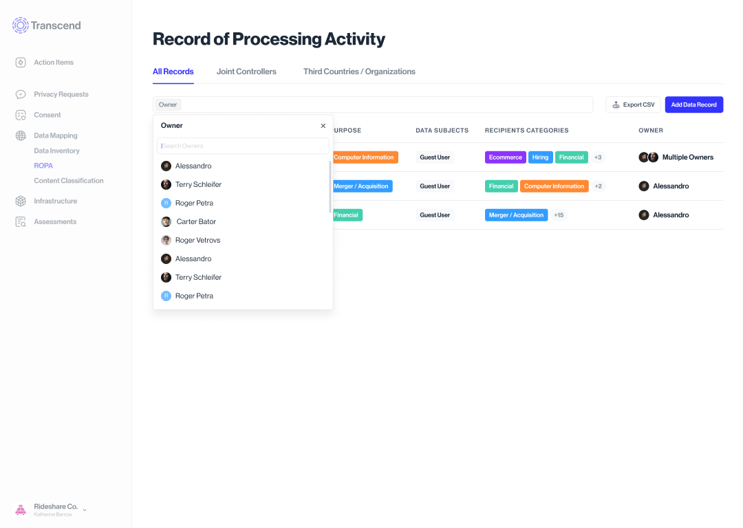Click the Consent sidebar icon
The image size is (743, 528).
(x=21, y=115)
